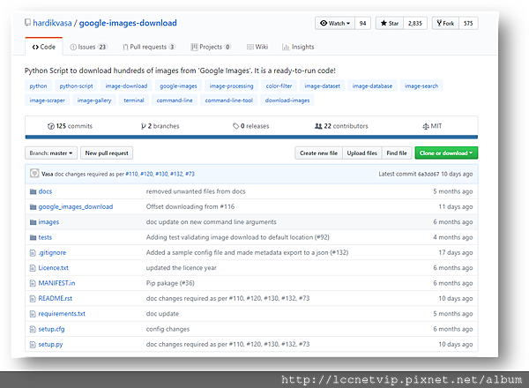Click the setup.py file icon
The image size is (529, 388).
(33, 345)
